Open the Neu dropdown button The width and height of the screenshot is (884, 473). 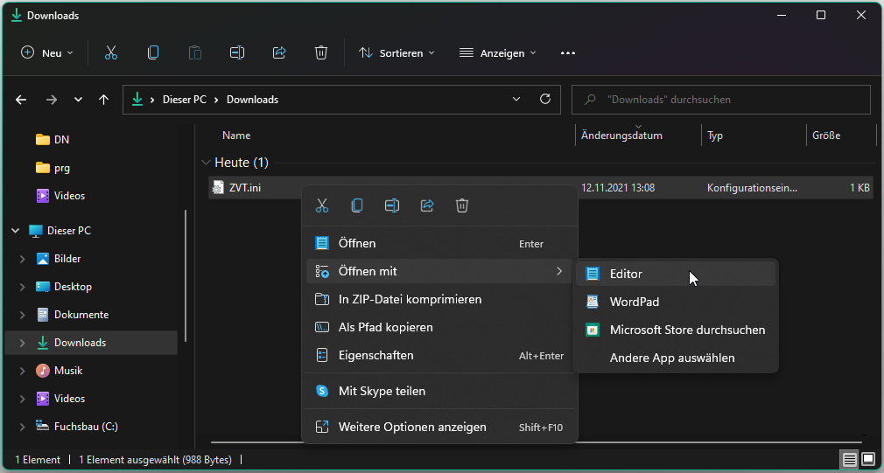47,53
